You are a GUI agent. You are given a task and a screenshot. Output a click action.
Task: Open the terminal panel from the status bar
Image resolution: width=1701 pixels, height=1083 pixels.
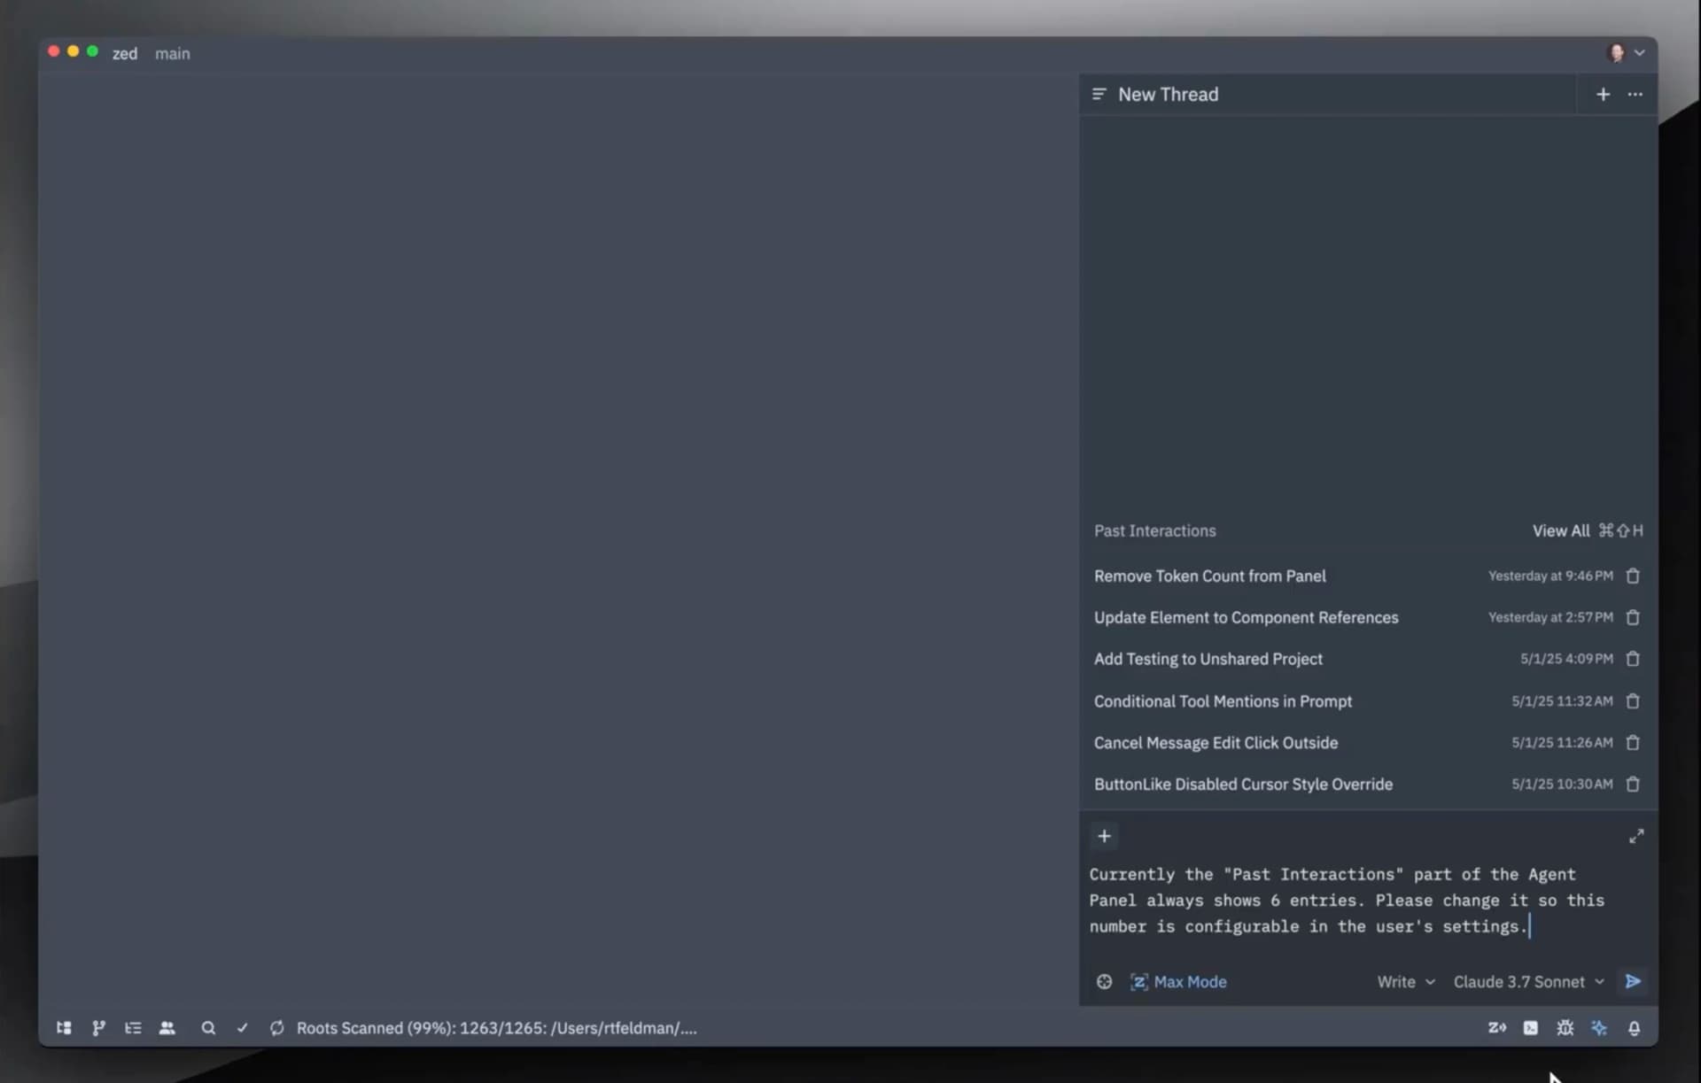1531,1028
